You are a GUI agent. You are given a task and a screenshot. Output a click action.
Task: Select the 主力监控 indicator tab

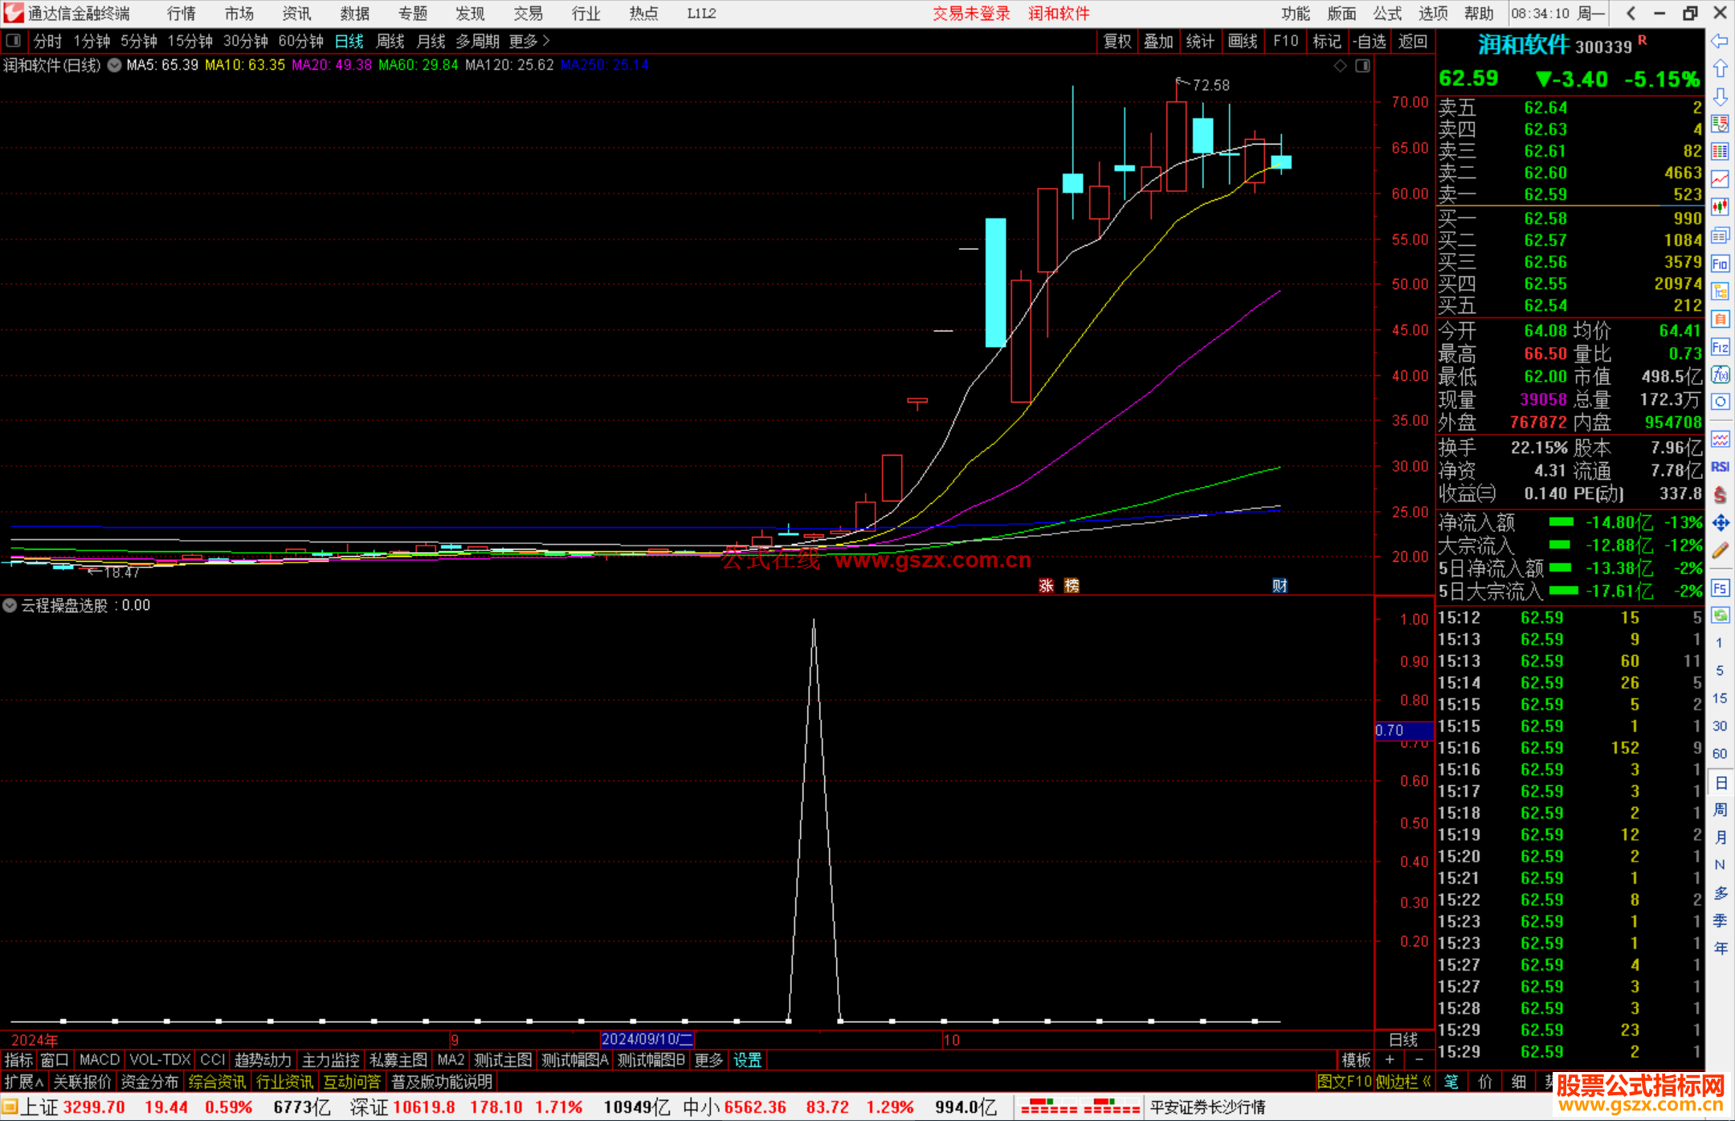330,1060
